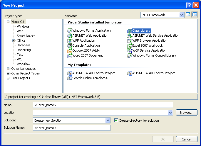Select the Test project type
The height and width of the screenshot is (146, 201).
20,55
